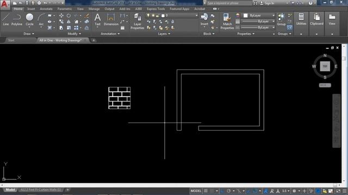Add a new layout with plus button
348x195 pixels.
[67, 190]
